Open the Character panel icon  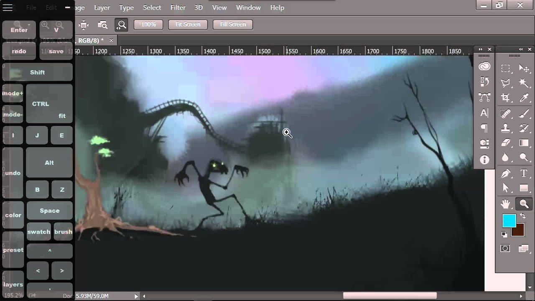484,113
